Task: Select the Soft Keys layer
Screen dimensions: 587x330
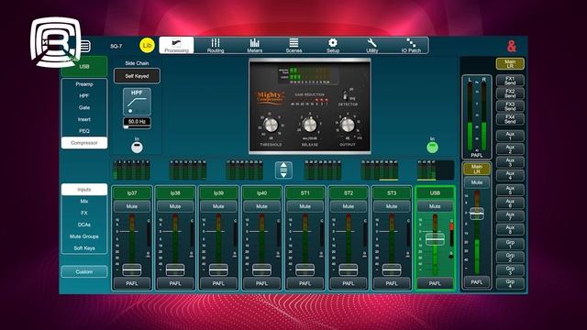Action: point(84,248)
